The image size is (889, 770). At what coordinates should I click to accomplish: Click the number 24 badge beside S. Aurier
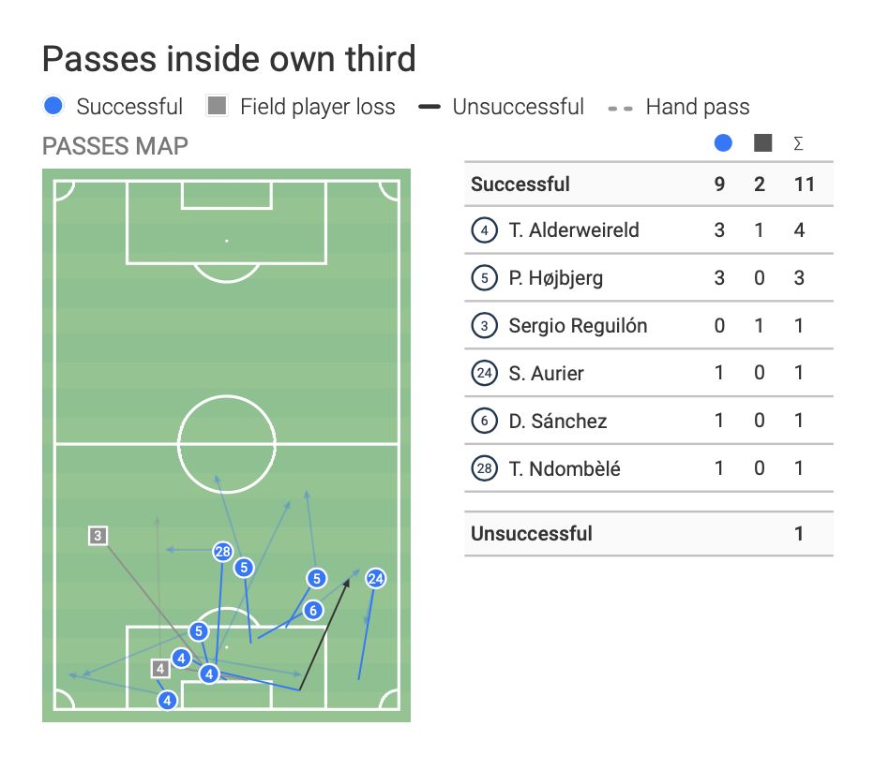[x=484, y=374]
